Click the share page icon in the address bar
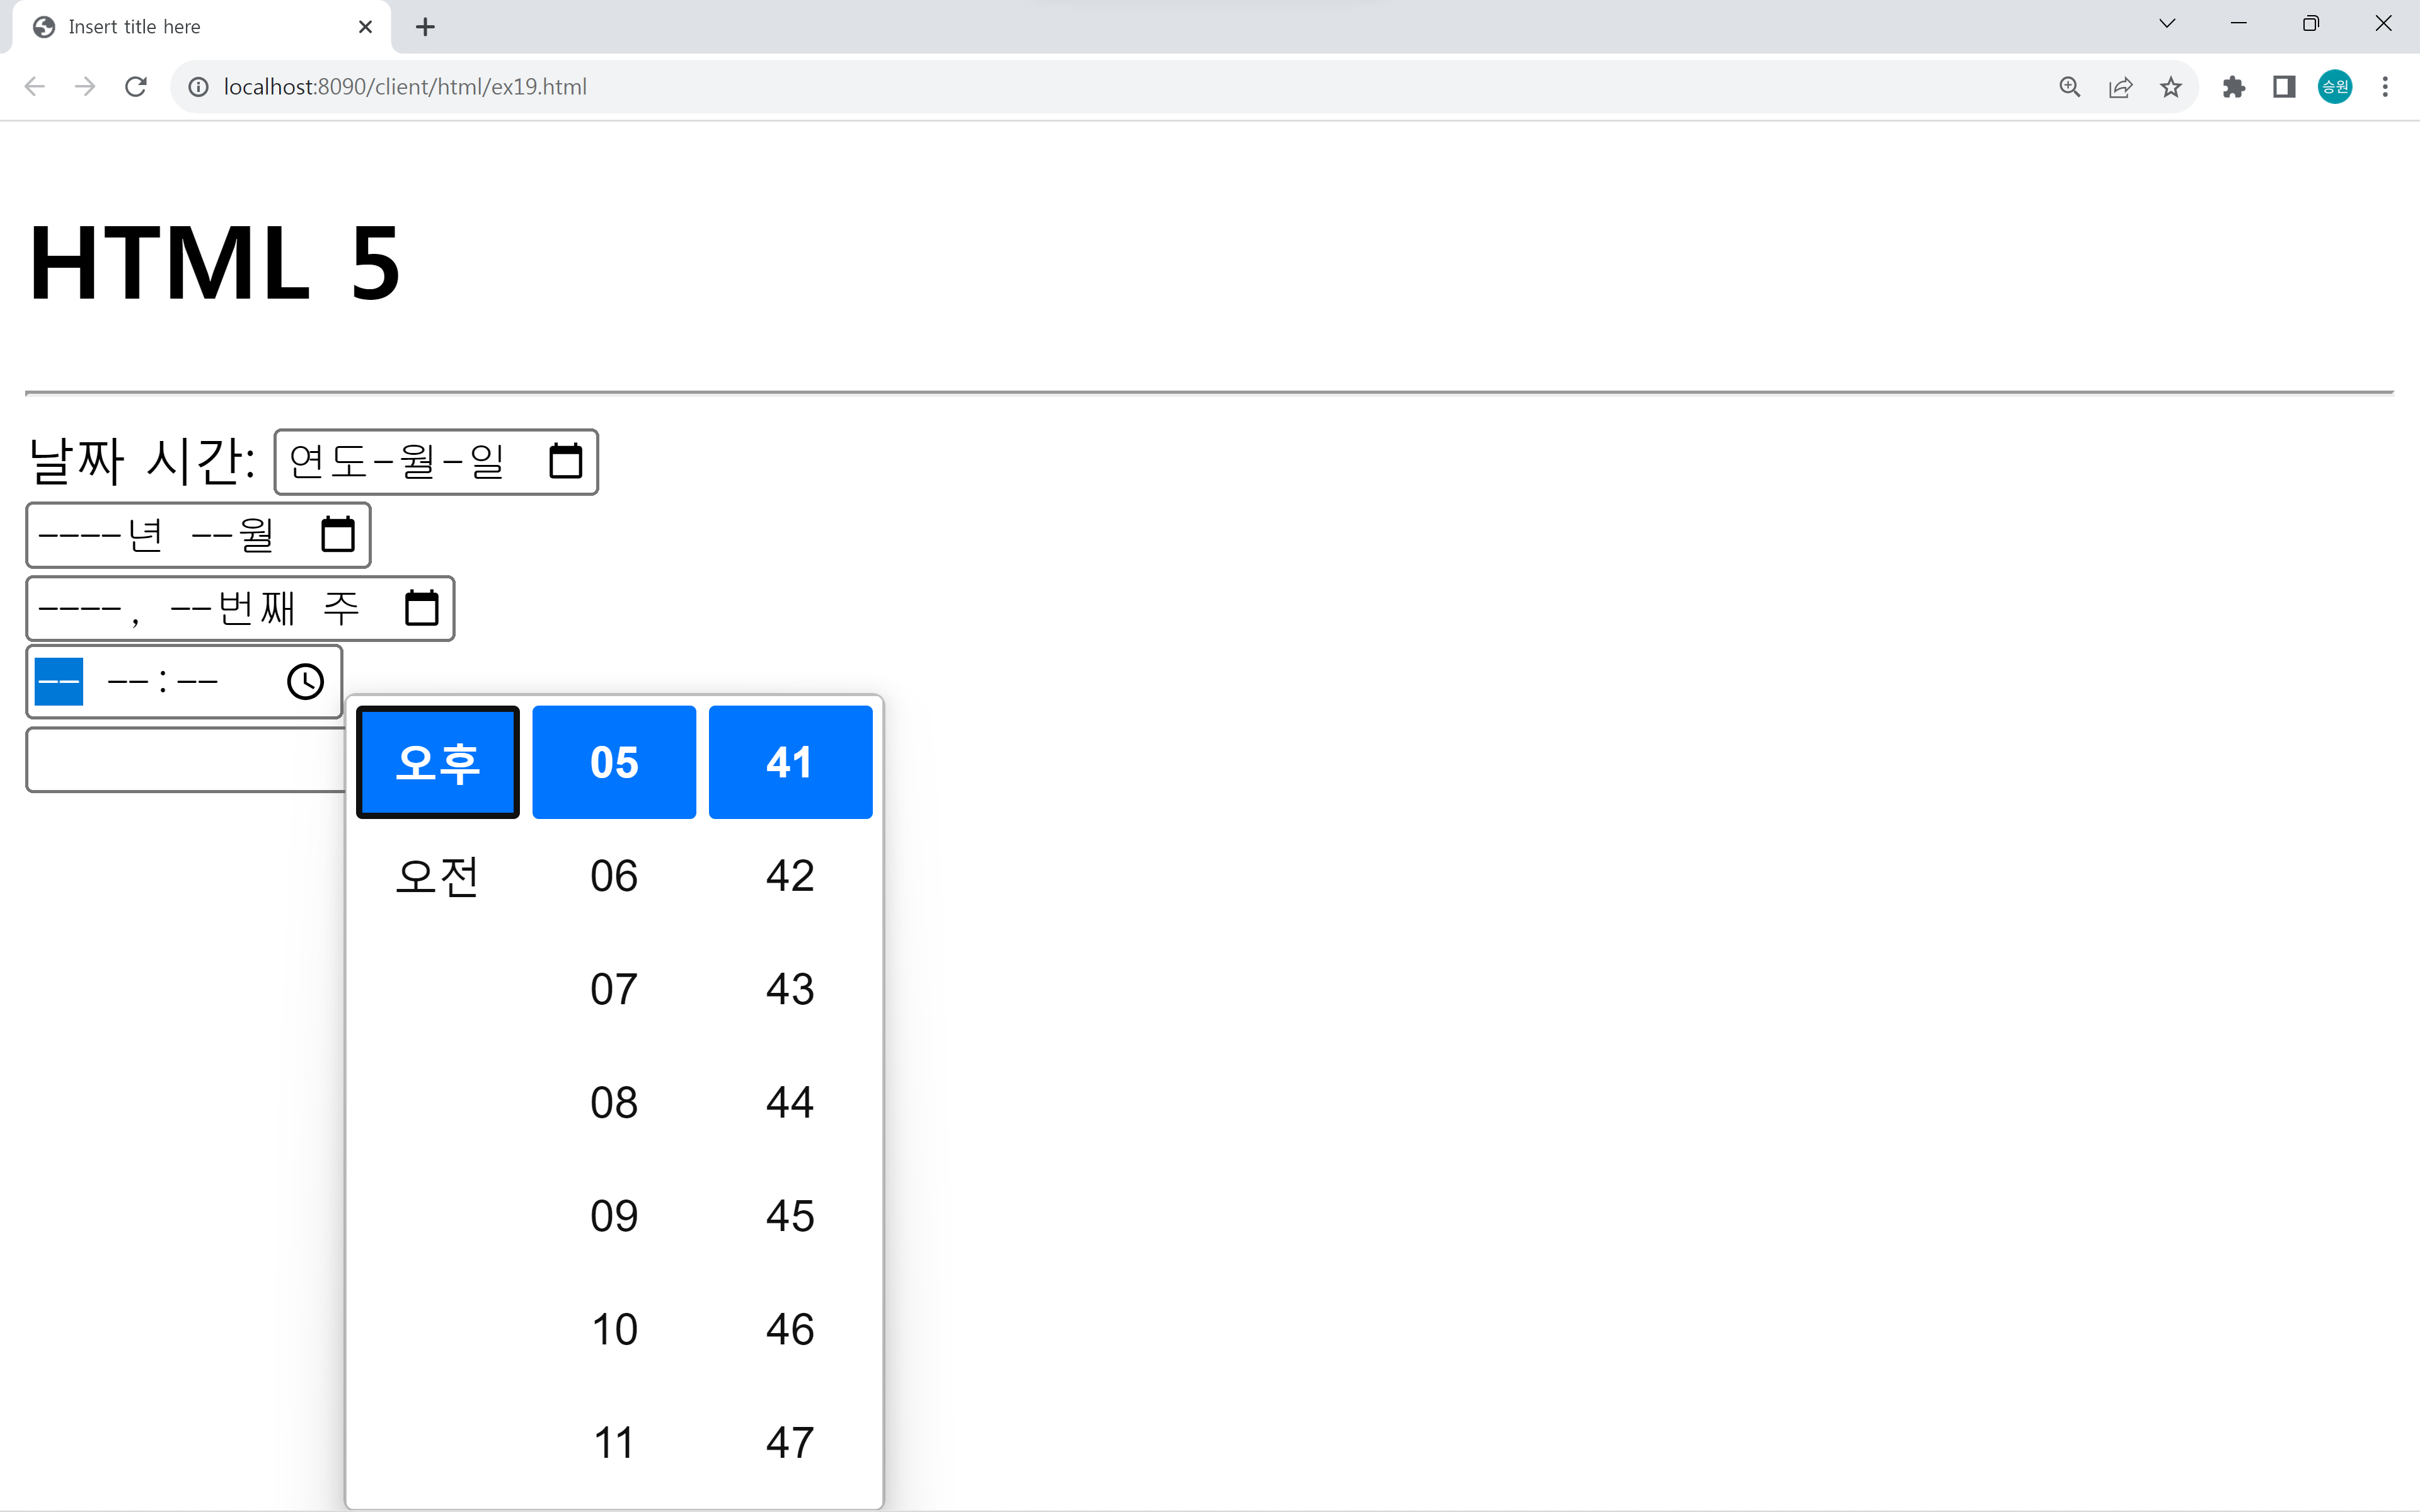This screenshot has height=1512, width=2420. [2120, 87]
